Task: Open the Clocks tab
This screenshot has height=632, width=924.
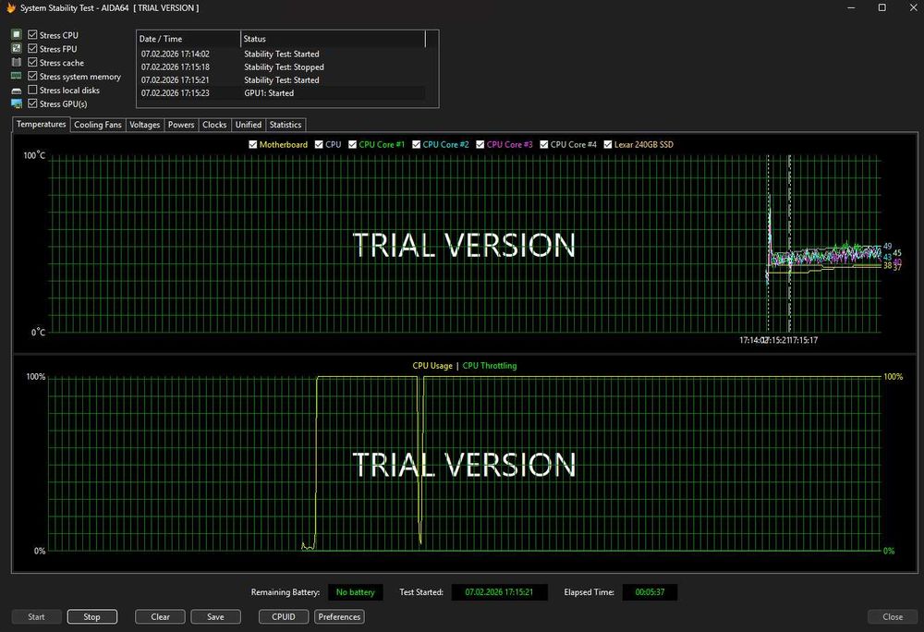Action: (x=214, y=125)
